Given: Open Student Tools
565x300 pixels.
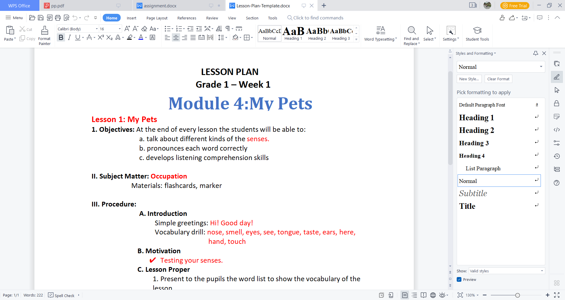Looking at the screenshot, I should (x=477, y=34).
